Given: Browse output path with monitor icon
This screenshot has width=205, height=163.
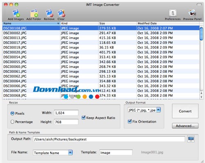Looking at the screenshot, I should coord(191,139).
